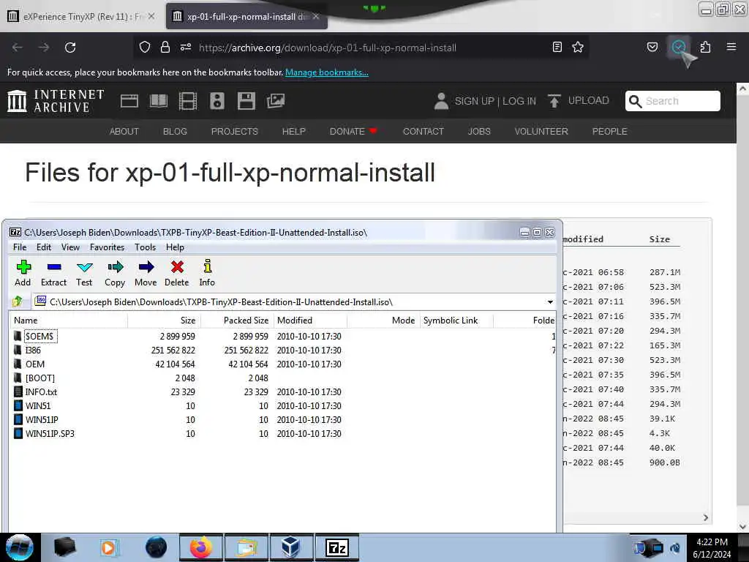Click the Internet Archive search field
The image size is (749, 562).
[x=673, y=101]
